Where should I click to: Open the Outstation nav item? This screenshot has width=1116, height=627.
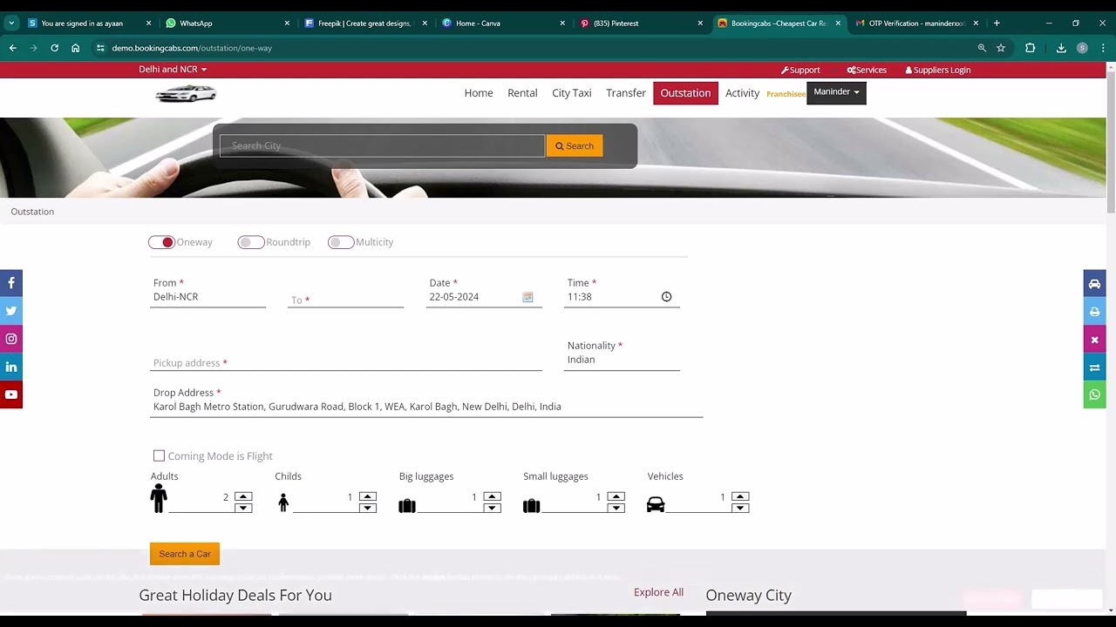coord(685,93)
